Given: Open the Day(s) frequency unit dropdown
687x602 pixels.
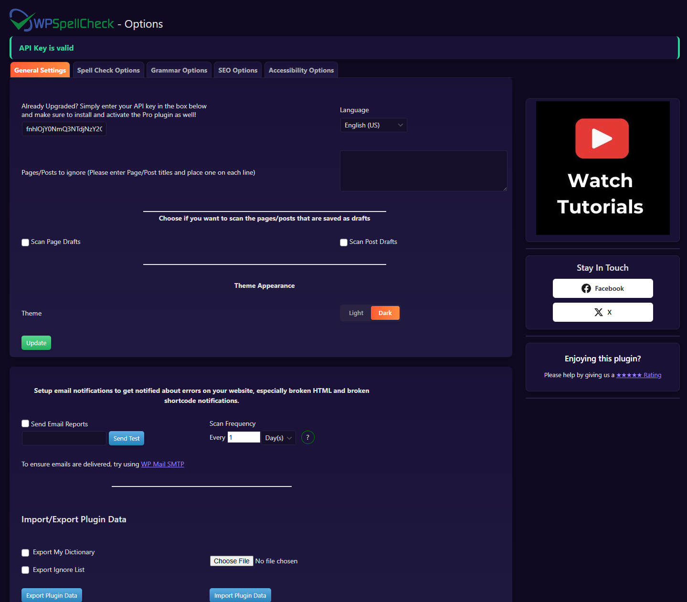Looking at the screenshot, I should (x=278, y=438).
